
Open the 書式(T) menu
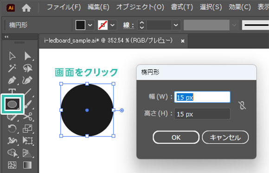[x=182, y=7]
